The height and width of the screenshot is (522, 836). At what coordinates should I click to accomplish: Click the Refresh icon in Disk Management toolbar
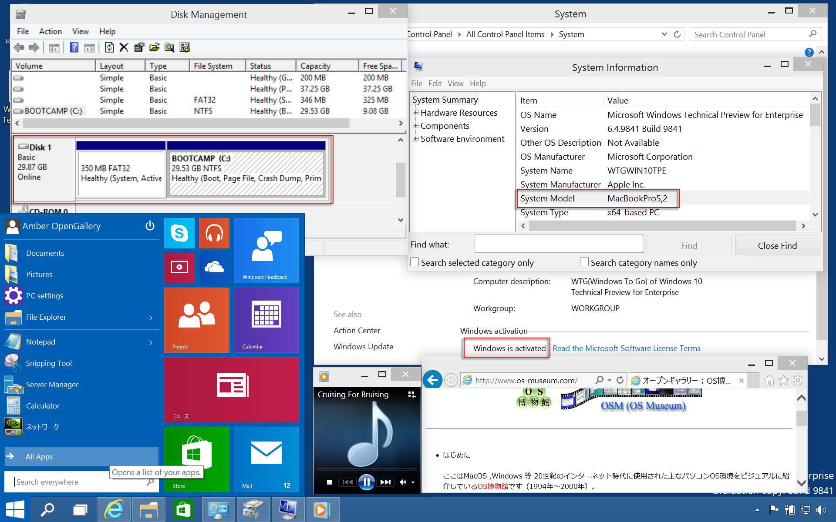coord(109,47)
